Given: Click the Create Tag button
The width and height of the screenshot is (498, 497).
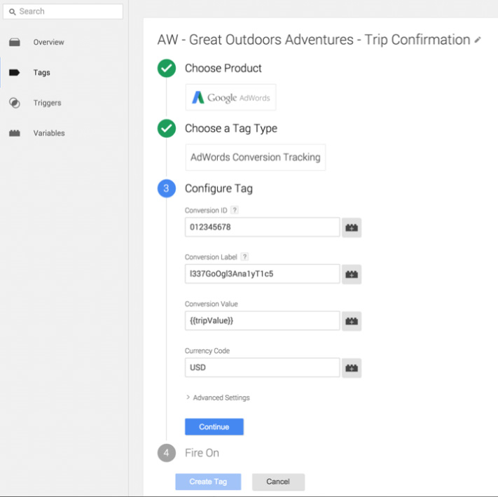Looking at the screenshot, I should click(x=208, y=482).
